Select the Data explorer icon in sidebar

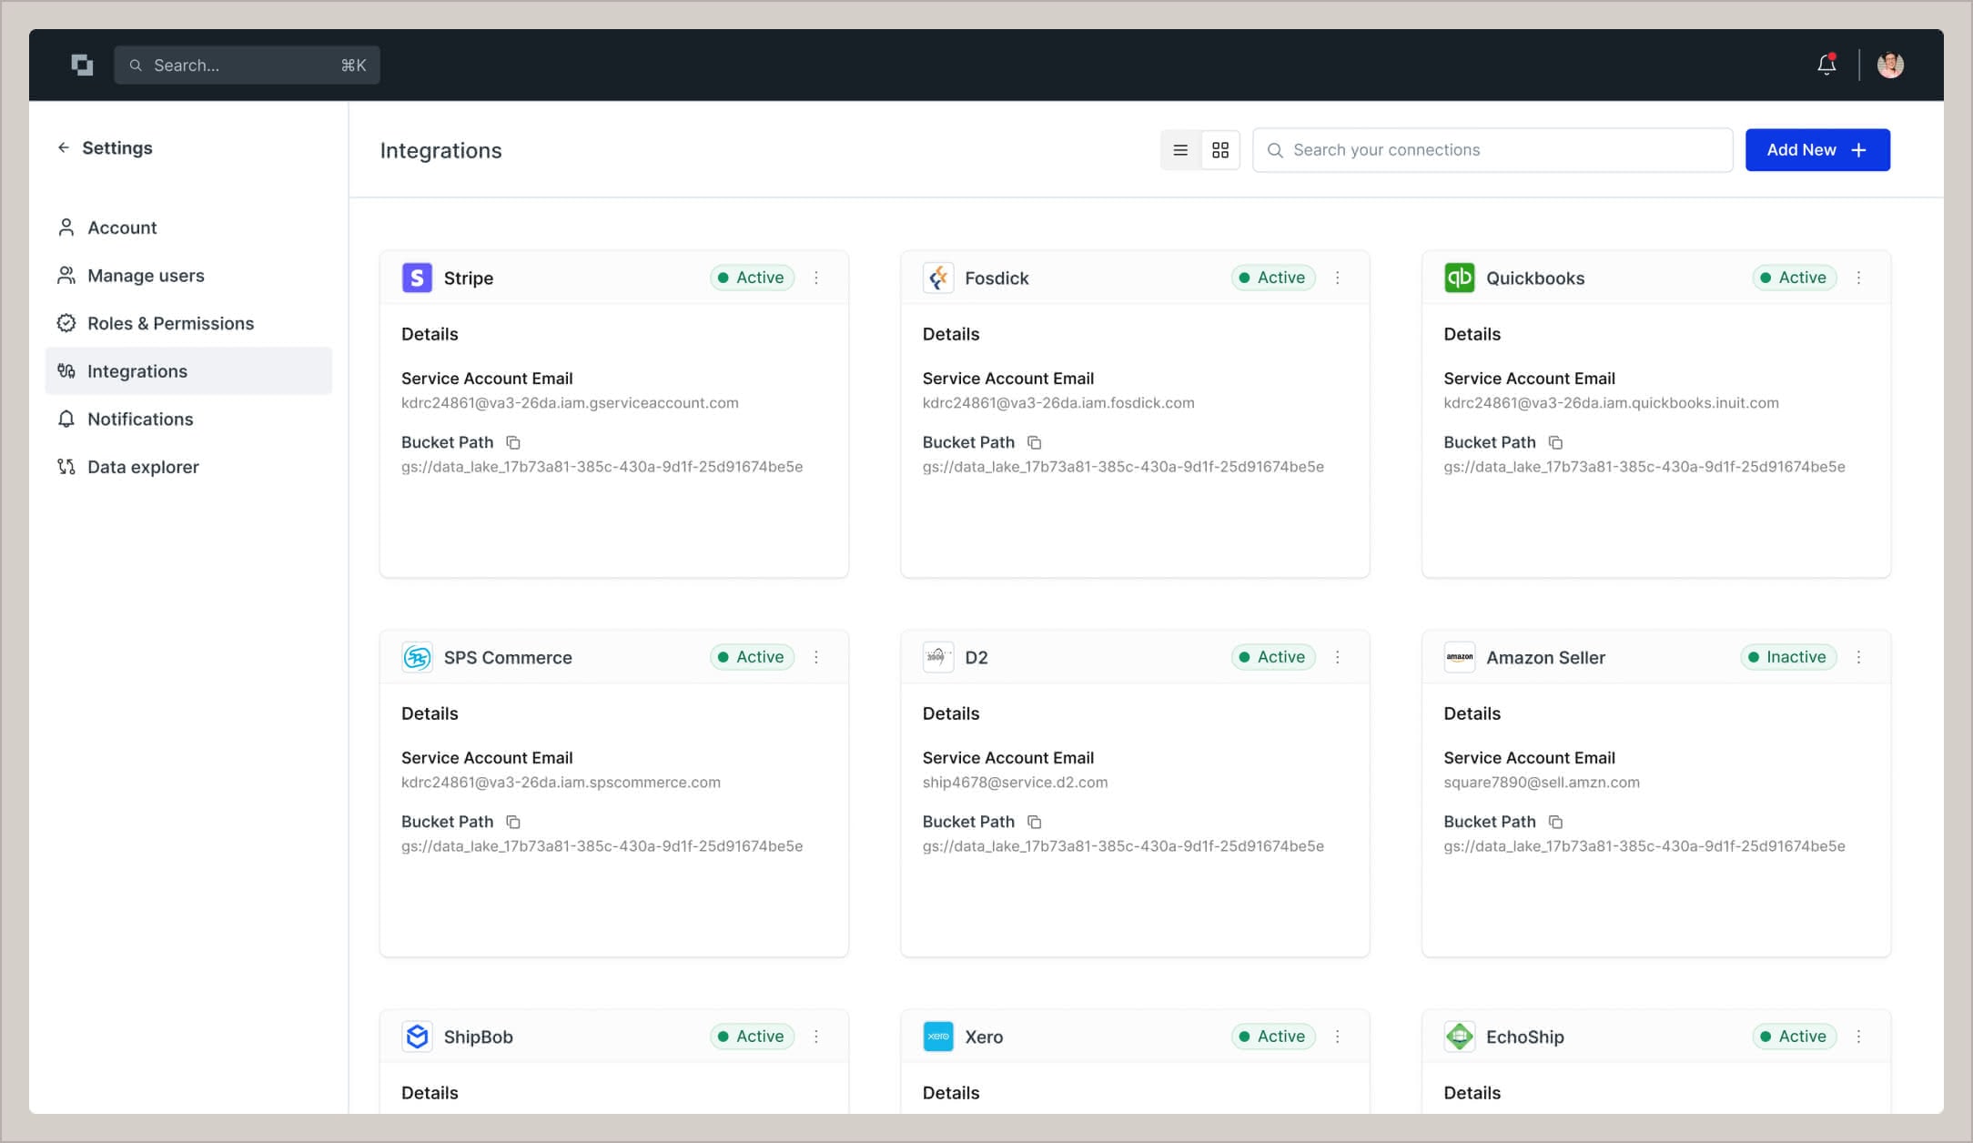[66, 467]
